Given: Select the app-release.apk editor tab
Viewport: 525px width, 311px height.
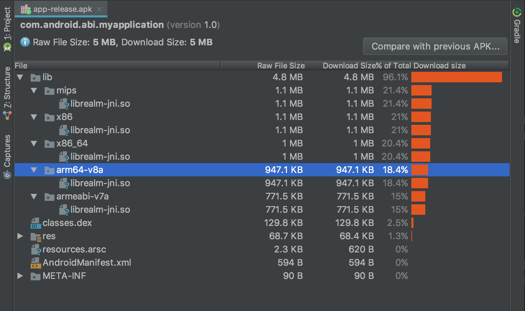Looking at the screenshot, I should click(x=61, y=9).
